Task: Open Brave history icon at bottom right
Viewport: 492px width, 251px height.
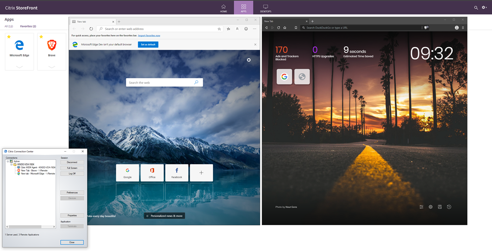Action: [449, 207]
